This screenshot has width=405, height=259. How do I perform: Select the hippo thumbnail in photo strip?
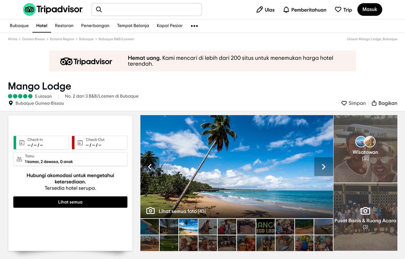click(x=208, y=227)
